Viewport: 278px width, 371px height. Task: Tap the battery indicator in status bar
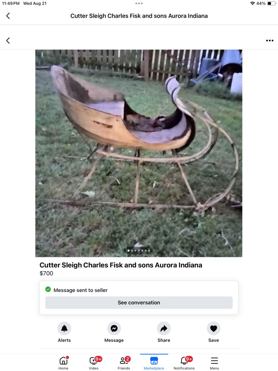[271, 4]
